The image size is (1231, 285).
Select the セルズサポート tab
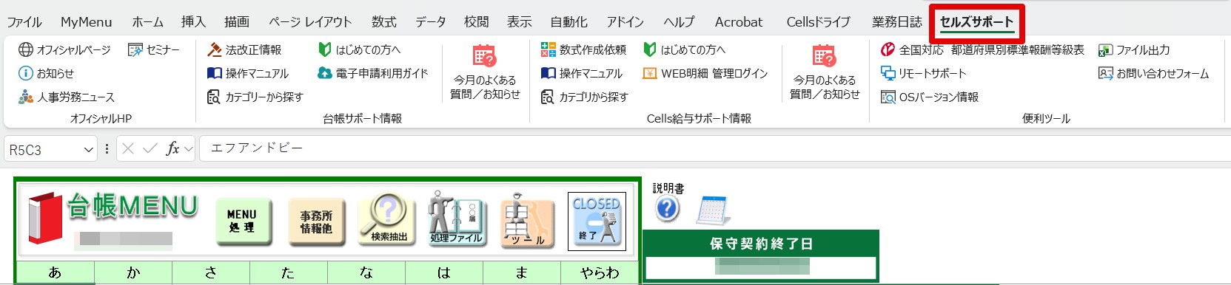976,22
